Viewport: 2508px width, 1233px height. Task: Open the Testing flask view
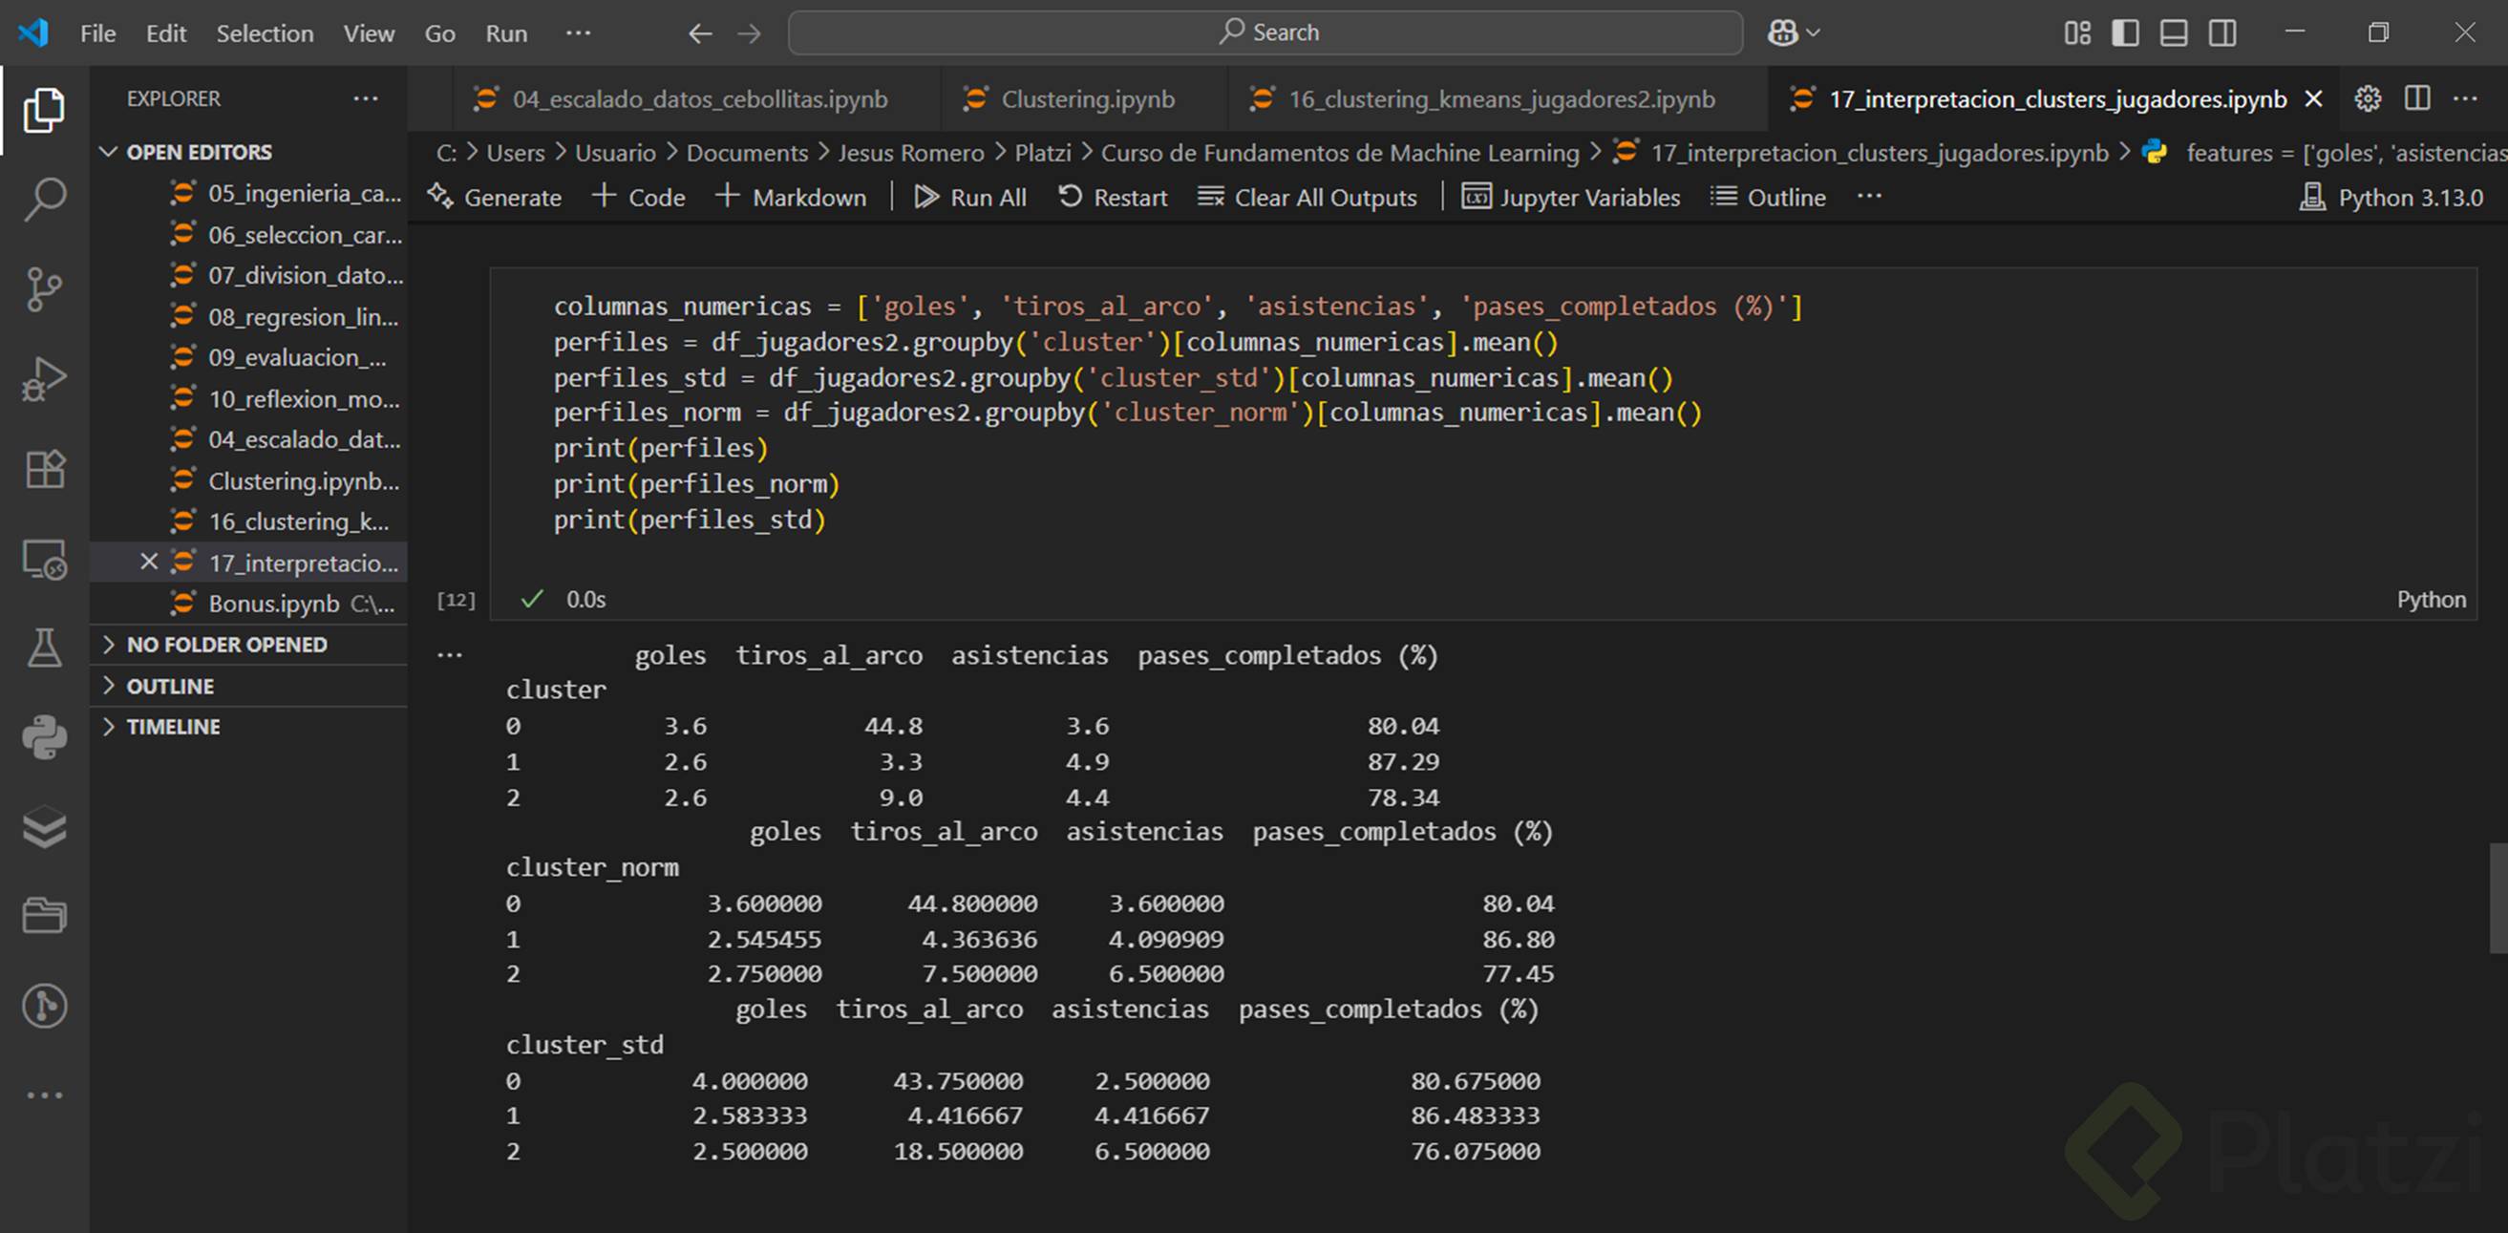[44, 648]
